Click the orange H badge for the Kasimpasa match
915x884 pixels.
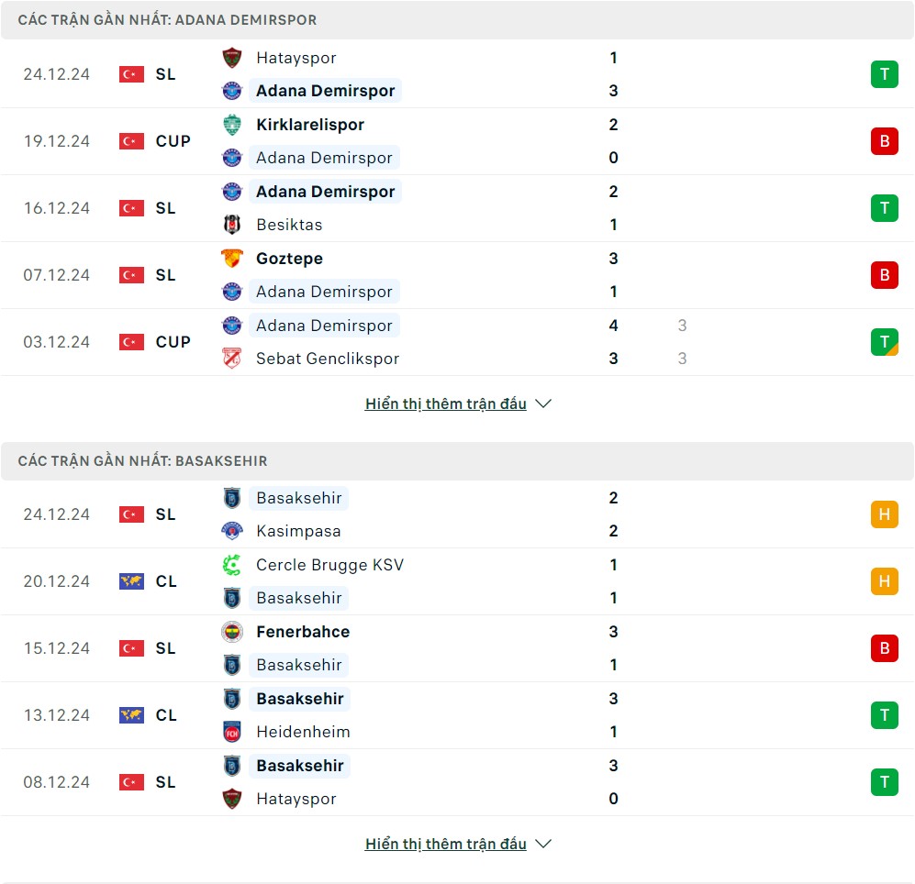pos(884,514)
